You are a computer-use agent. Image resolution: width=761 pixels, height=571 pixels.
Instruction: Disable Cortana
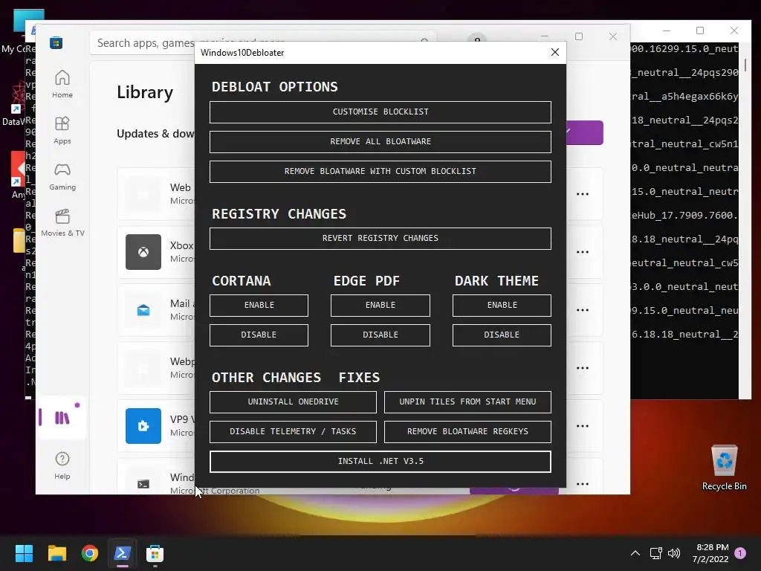(x=259, y=335)
